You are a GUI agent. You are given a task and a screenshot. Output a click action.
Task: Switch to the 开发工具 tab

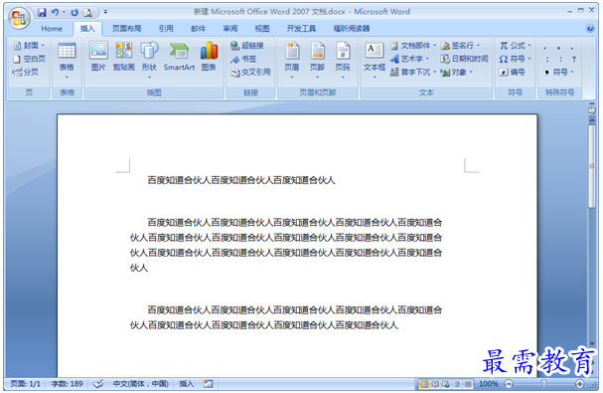point(301,29)
